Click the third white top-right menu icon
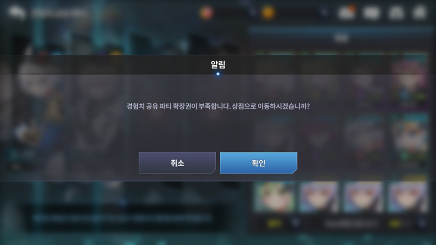This screenshot has height=245, width=436. [396, 13]
